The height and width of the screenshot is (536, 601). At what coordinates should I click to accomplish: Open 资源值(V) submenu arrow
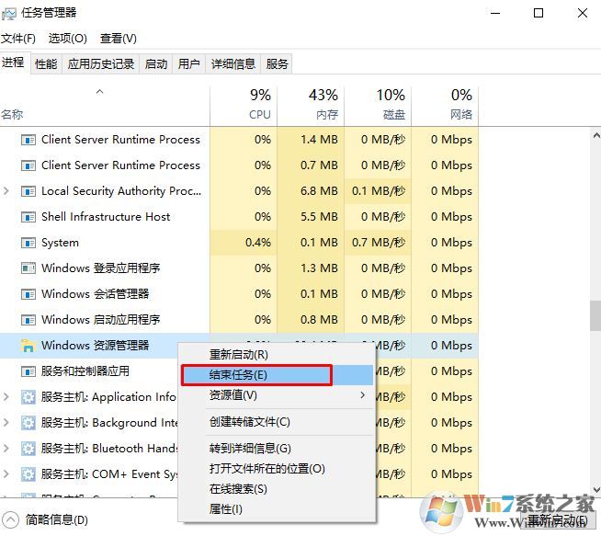363,395
